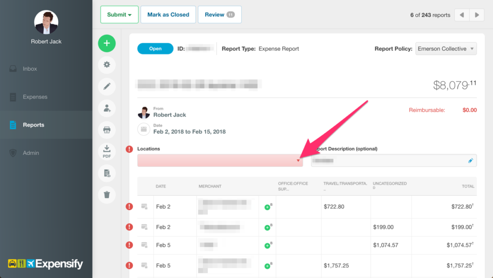Viewport: 493px width, 278px height.
Task: Click the pencil edit report icon
Action: coord(107,87)
